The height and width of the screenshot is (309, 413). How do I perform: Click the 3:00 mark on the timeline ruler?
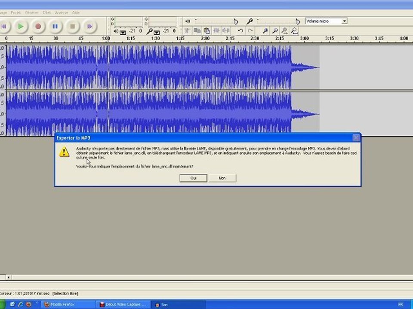305,38
